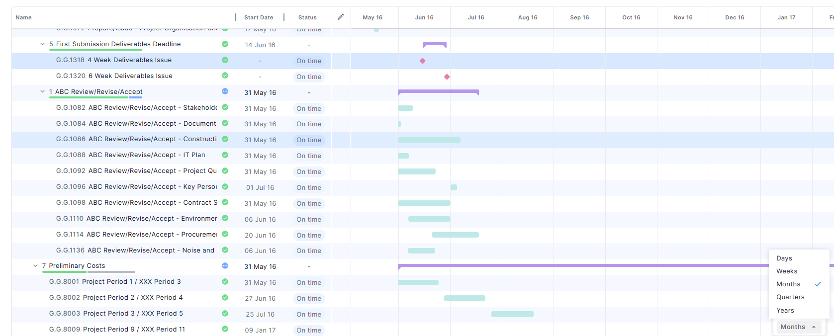Click green check icon for G.G.1092 row
Screen dimensions: 834x336
[225, 171]
